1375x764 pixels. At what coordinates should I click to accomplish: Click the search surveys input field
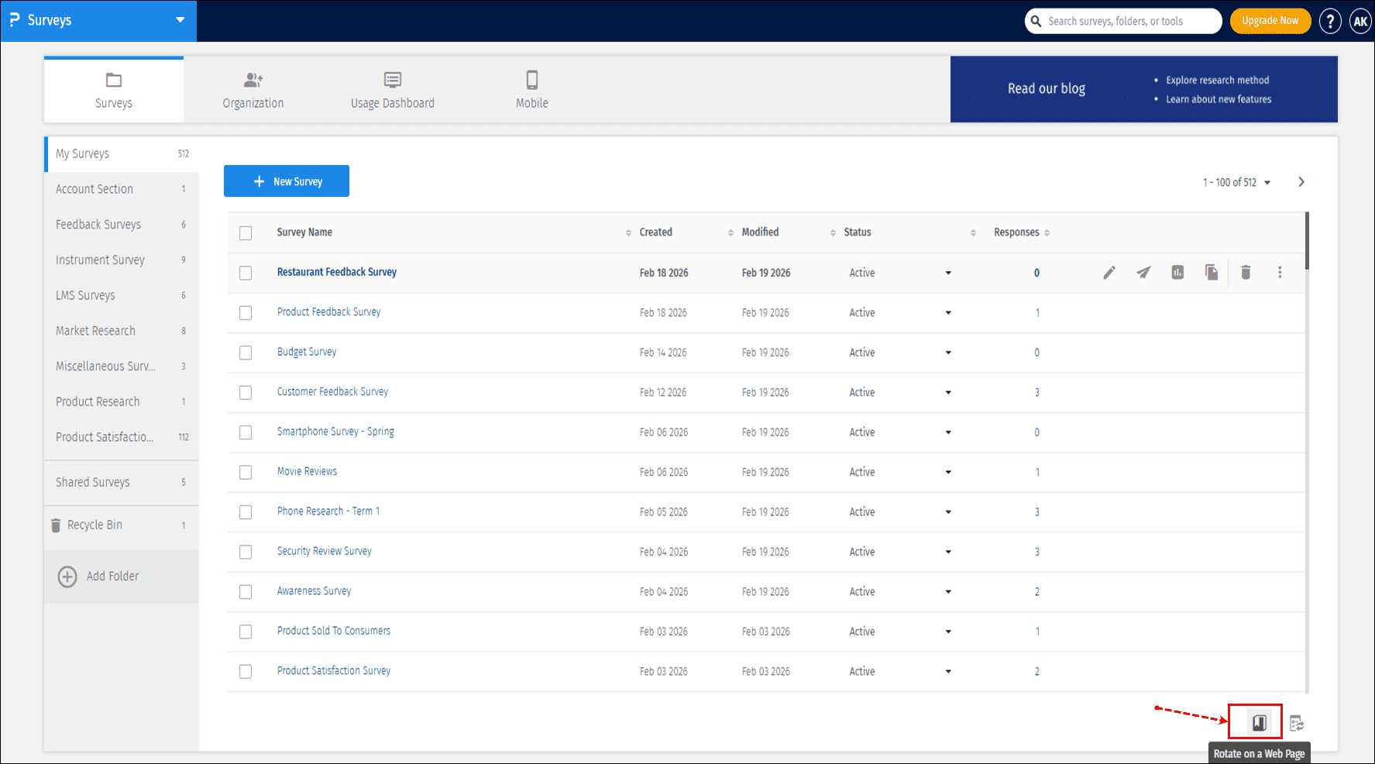(x=1127, y=21)
